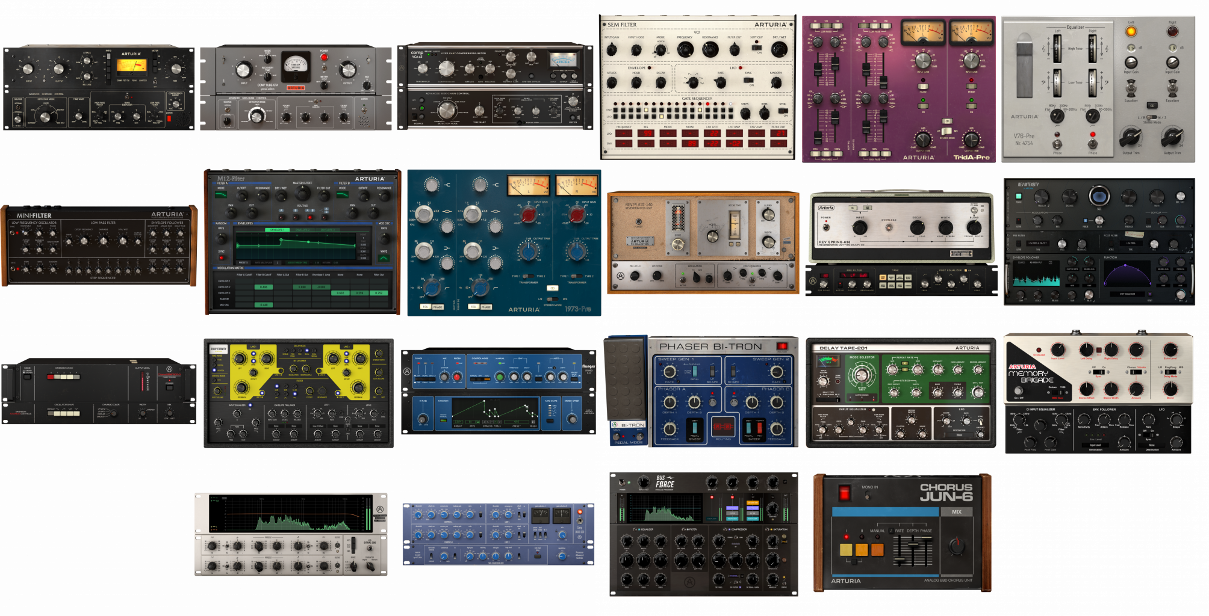Click the left Phase button on TridA-Pre
1209x616 pixels.
(x=922, y=88)
